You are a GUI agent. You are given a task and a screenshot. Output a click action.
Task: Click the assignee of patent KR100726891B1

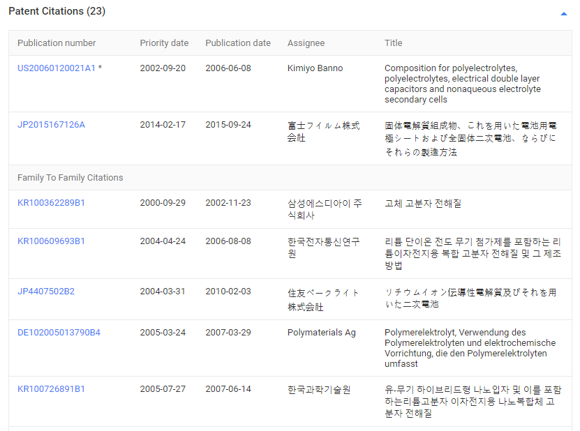tap(319, 390)
